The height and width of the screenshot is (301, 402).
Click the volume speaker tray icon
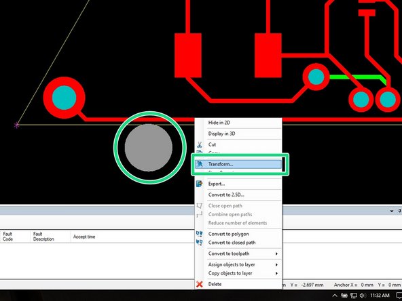pos(363,296)
